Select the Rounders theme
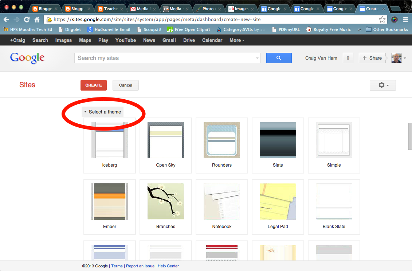 pos(222,146)
